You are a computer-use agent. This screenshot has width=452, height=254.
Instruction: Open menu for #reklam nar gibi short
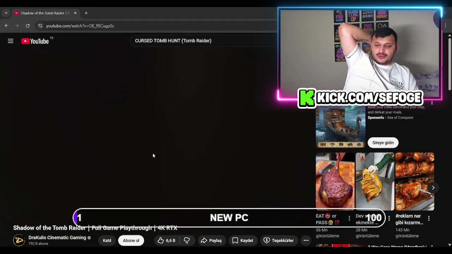point(429,219)
